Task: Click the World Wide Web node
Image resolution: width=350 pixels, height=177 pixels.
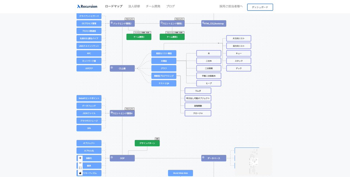Action: (x=181, y=173)
